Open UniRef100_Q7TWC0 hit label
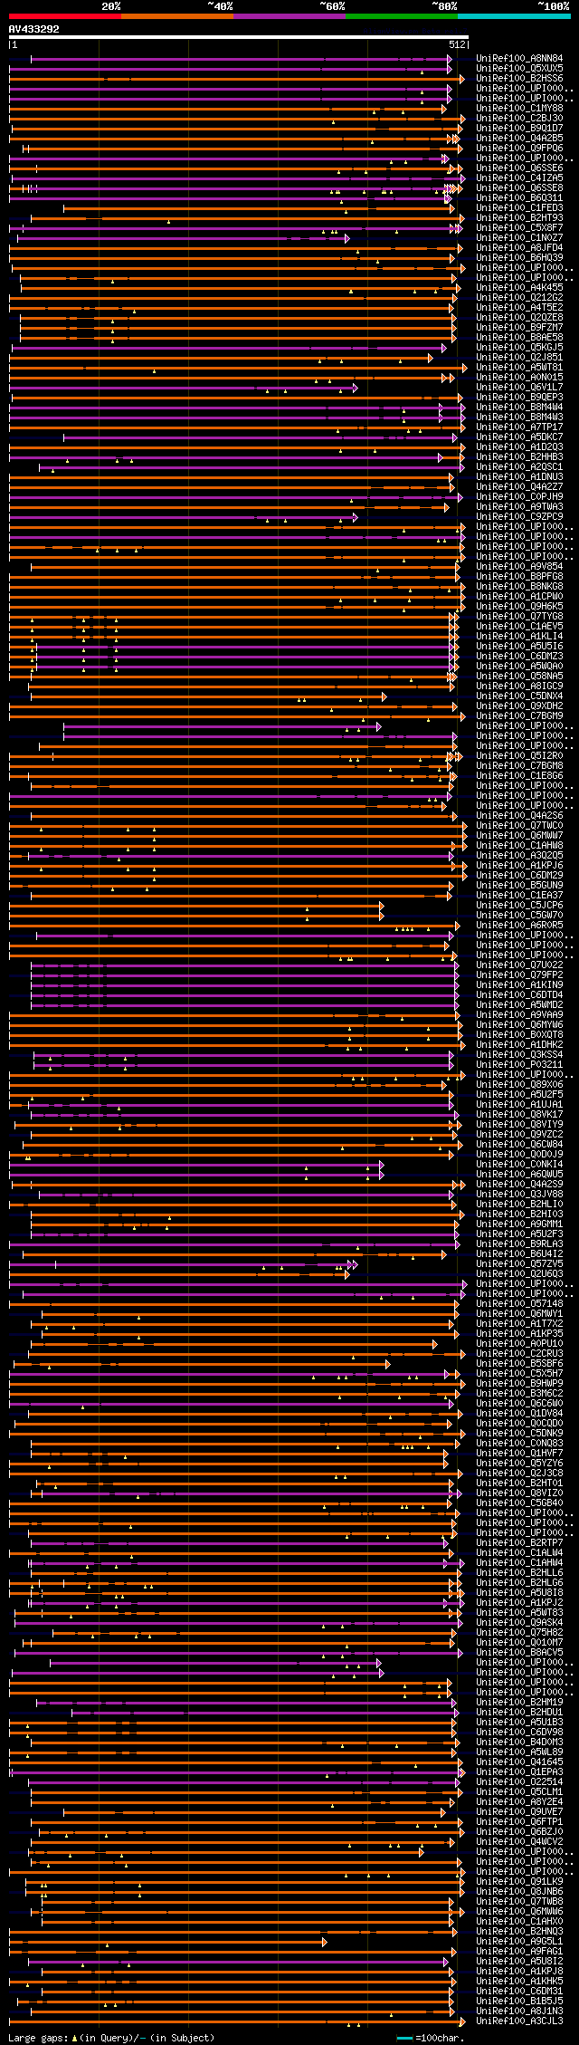The height and width of the screenshot is (2045, 579). pyautogui.click(x=519, y=825)
